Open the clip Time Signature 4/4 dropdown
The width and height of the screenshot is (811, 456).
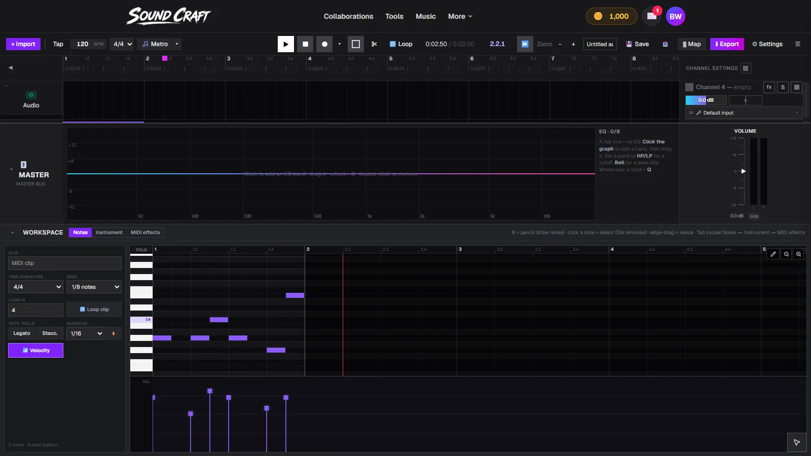point(35,287)
